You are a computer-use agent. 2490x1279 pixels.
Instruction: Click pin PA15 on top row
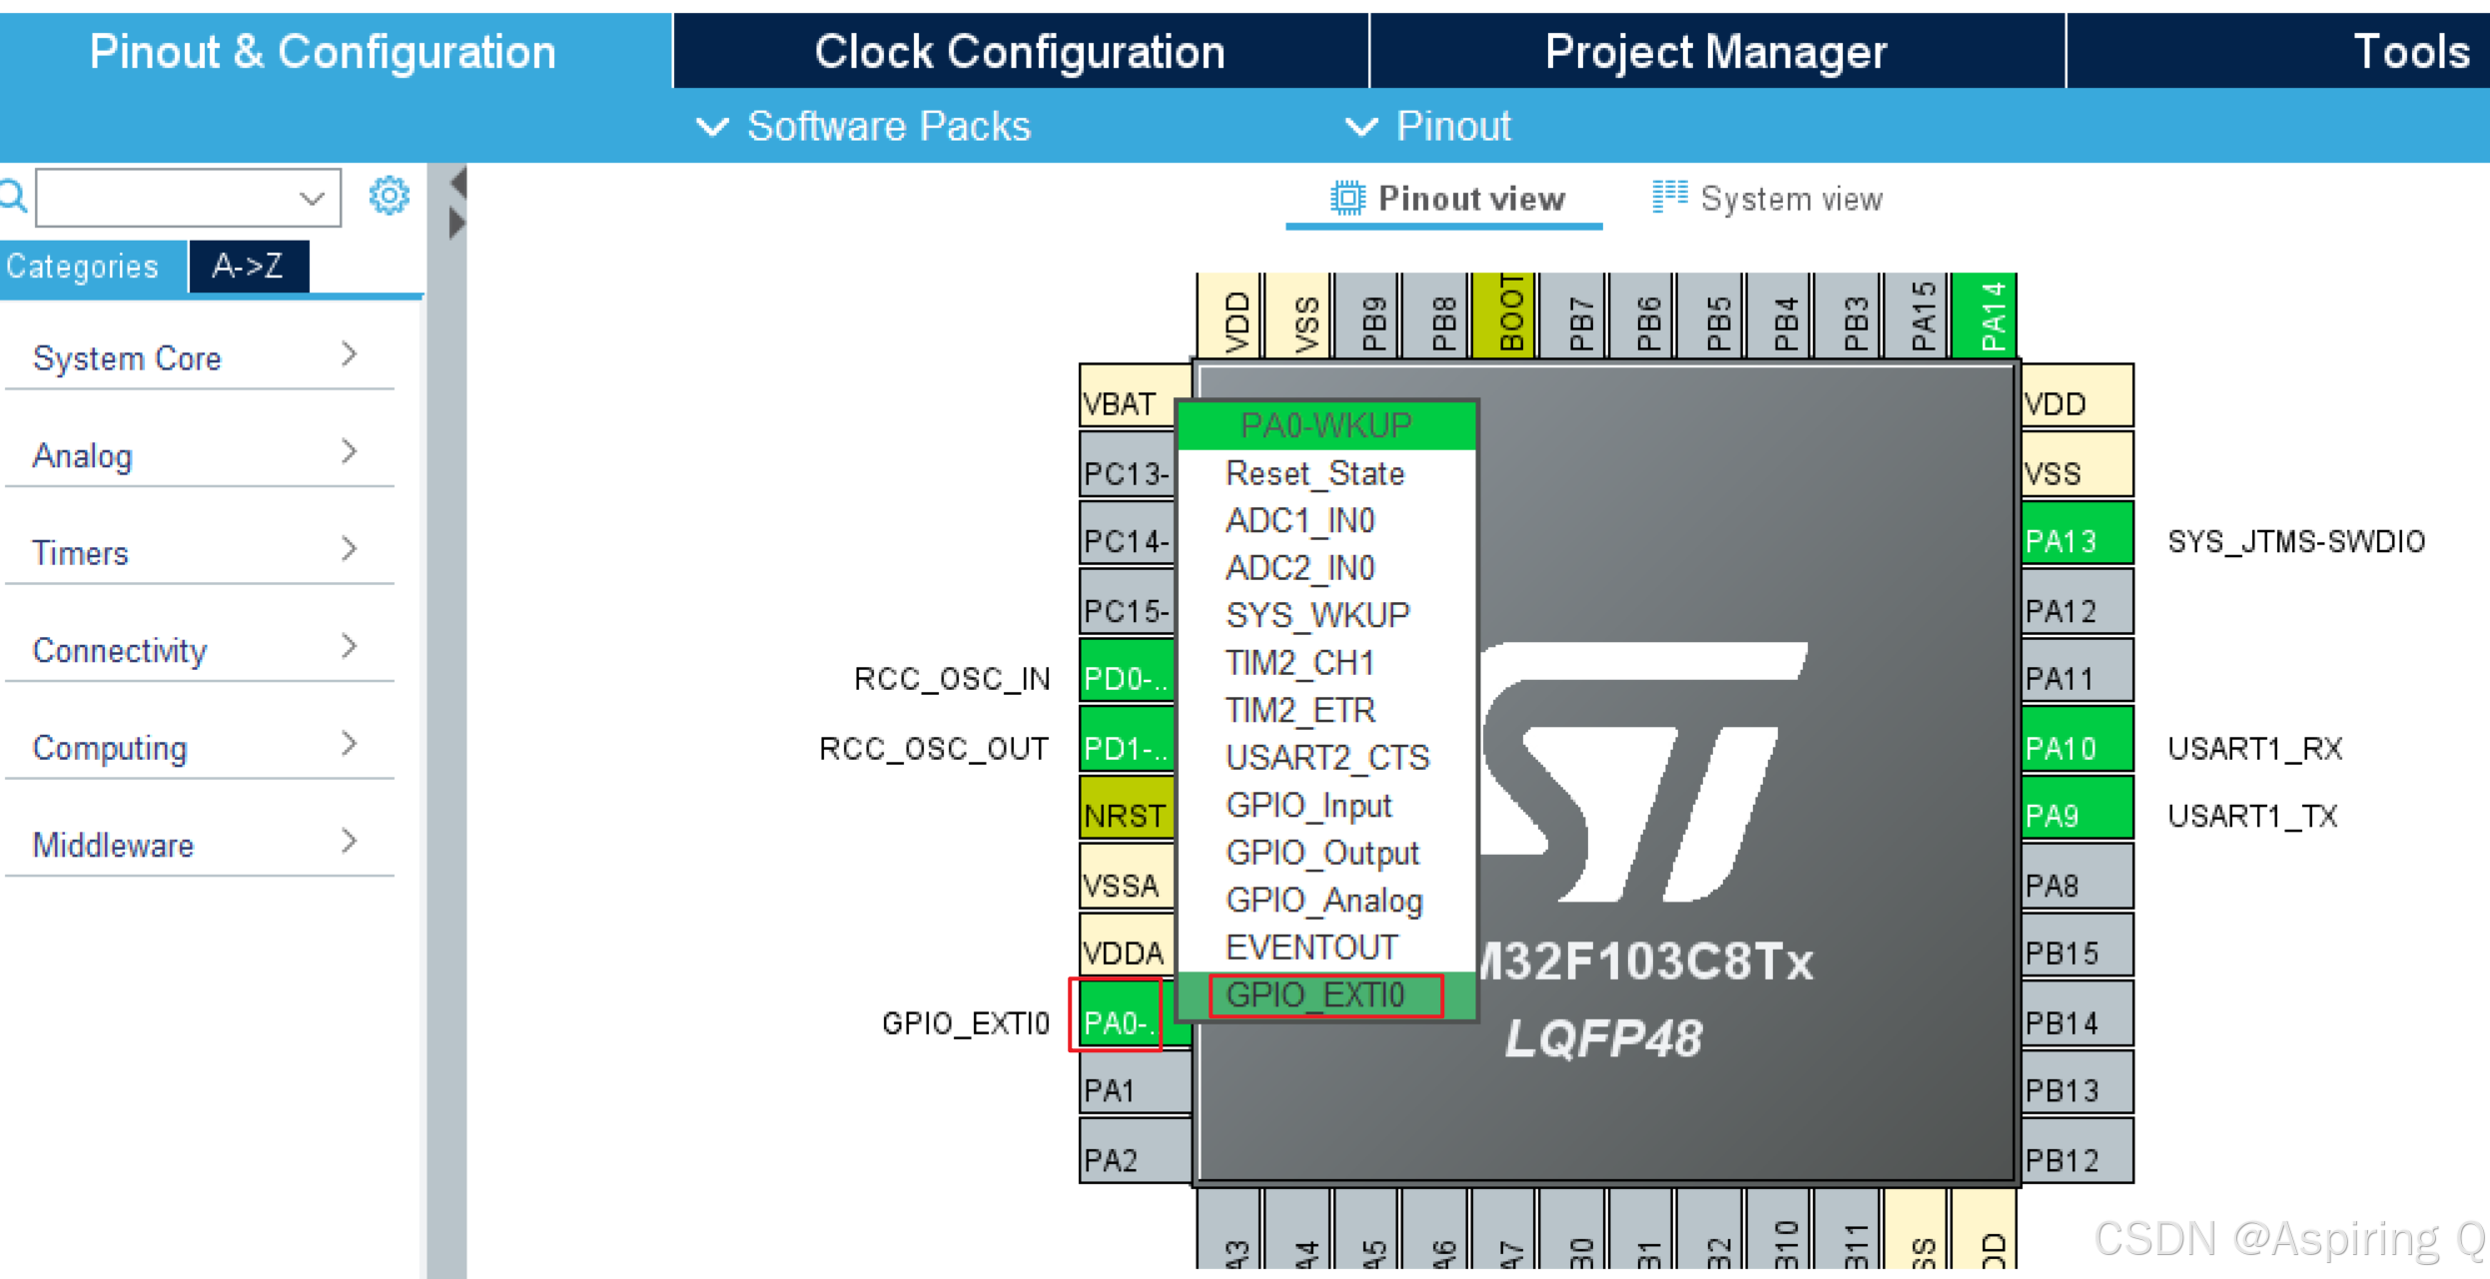(1917, 316)
